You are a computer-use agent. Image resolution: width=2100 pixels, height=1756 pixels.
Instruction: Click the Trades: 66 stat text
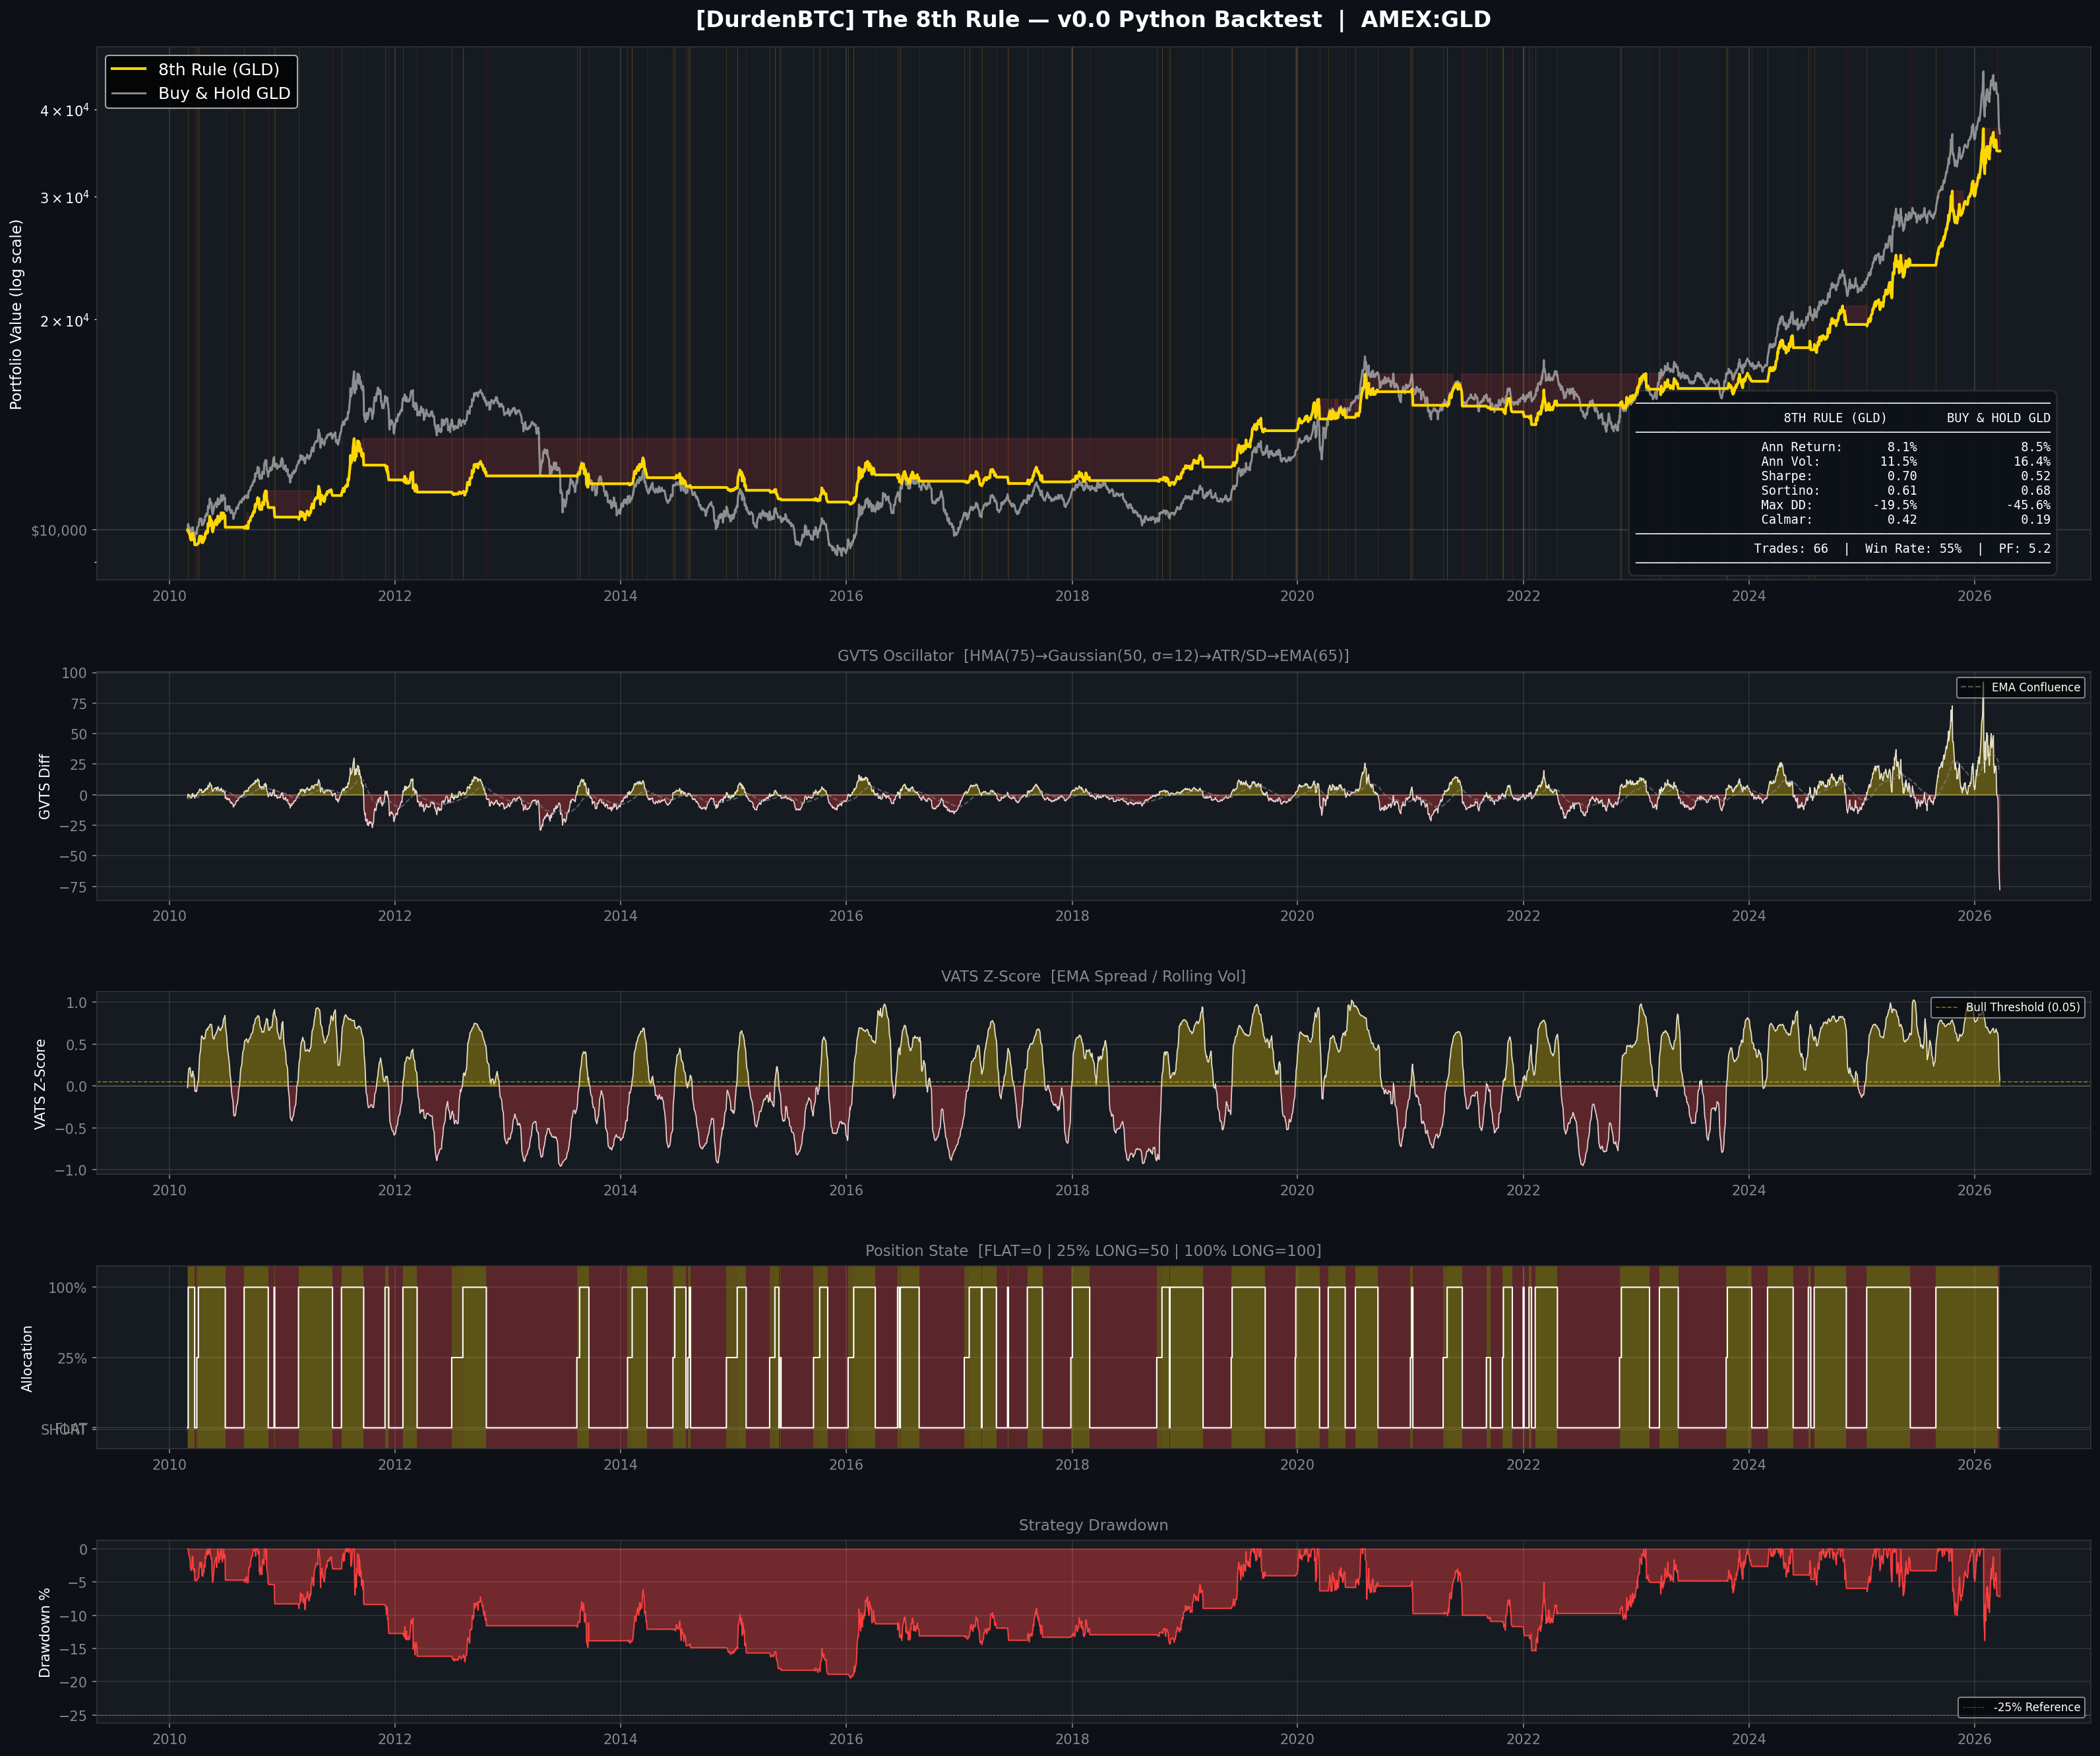tap(1790, 548)
